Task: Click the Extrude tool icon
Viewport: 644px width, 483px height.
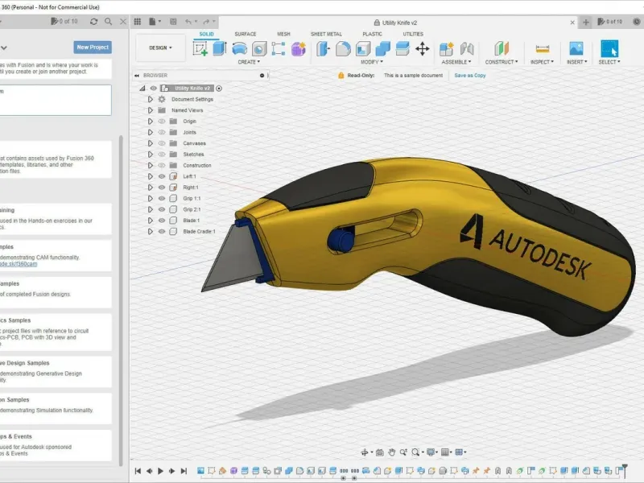Action: (220, 49)
